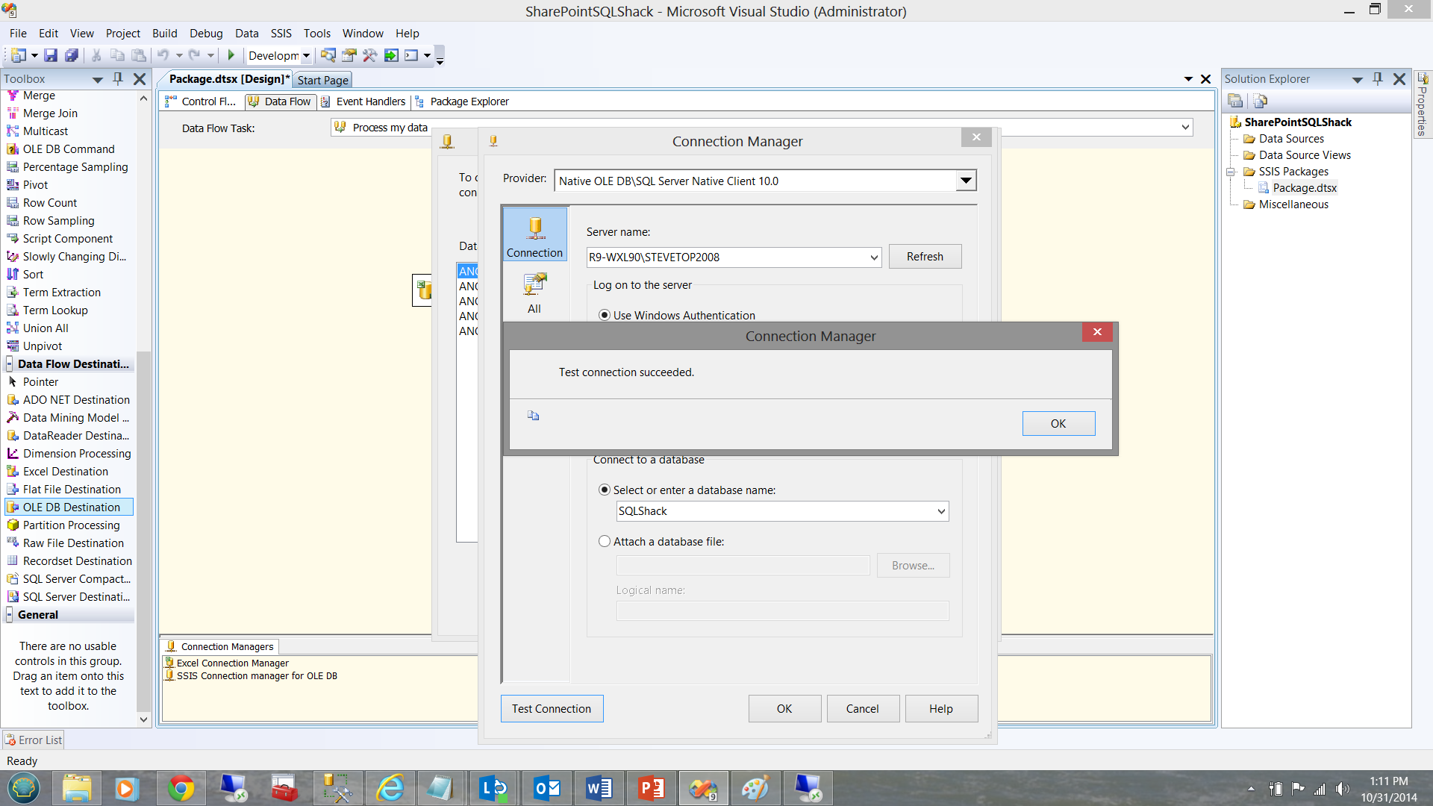Click the green Start Debugging arrow
This screenshot has height=806, width=1433.
point(231,55)
